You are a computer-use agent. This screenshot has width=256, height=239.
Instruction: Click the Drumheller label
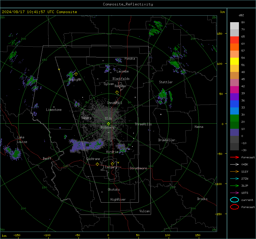point(167,140)
